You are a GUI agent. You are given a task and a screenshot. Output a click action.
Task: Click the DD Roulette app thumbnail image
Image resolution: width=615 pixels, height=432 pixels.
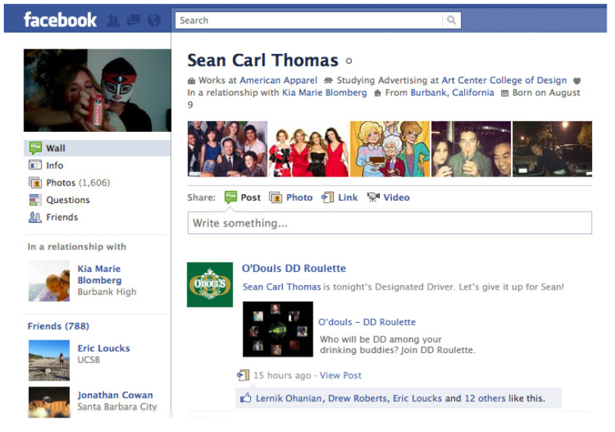[x=278, y=329]
